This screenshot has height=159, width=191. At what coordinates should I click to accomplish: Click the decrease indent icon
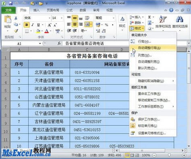69,31
